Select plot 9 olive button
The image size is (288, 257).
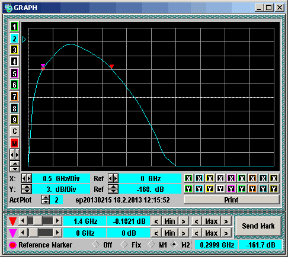click(x=14, y=120)
